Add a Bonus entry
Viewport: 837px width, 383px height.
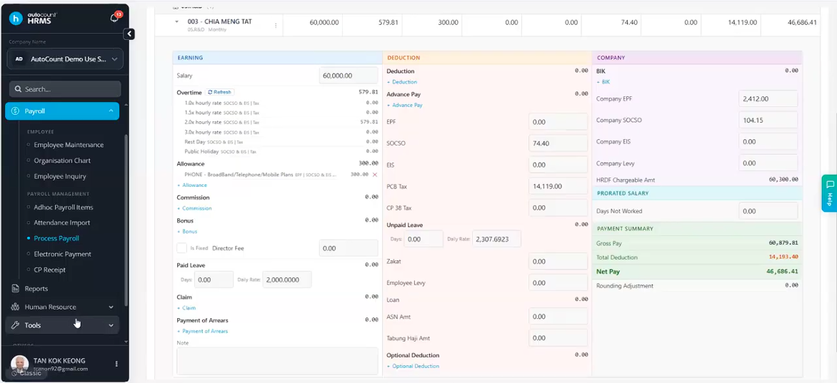click(x=187, y=232)
